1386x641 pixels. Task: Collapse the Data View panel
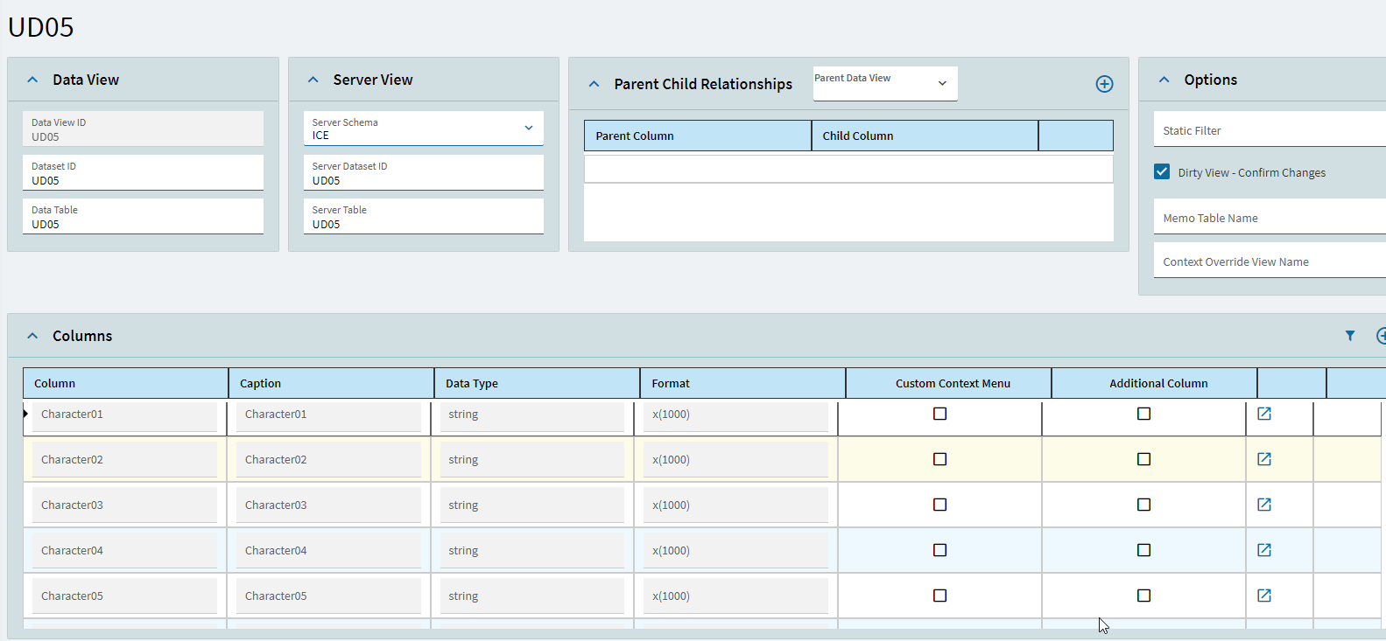(x=32, y=80)
